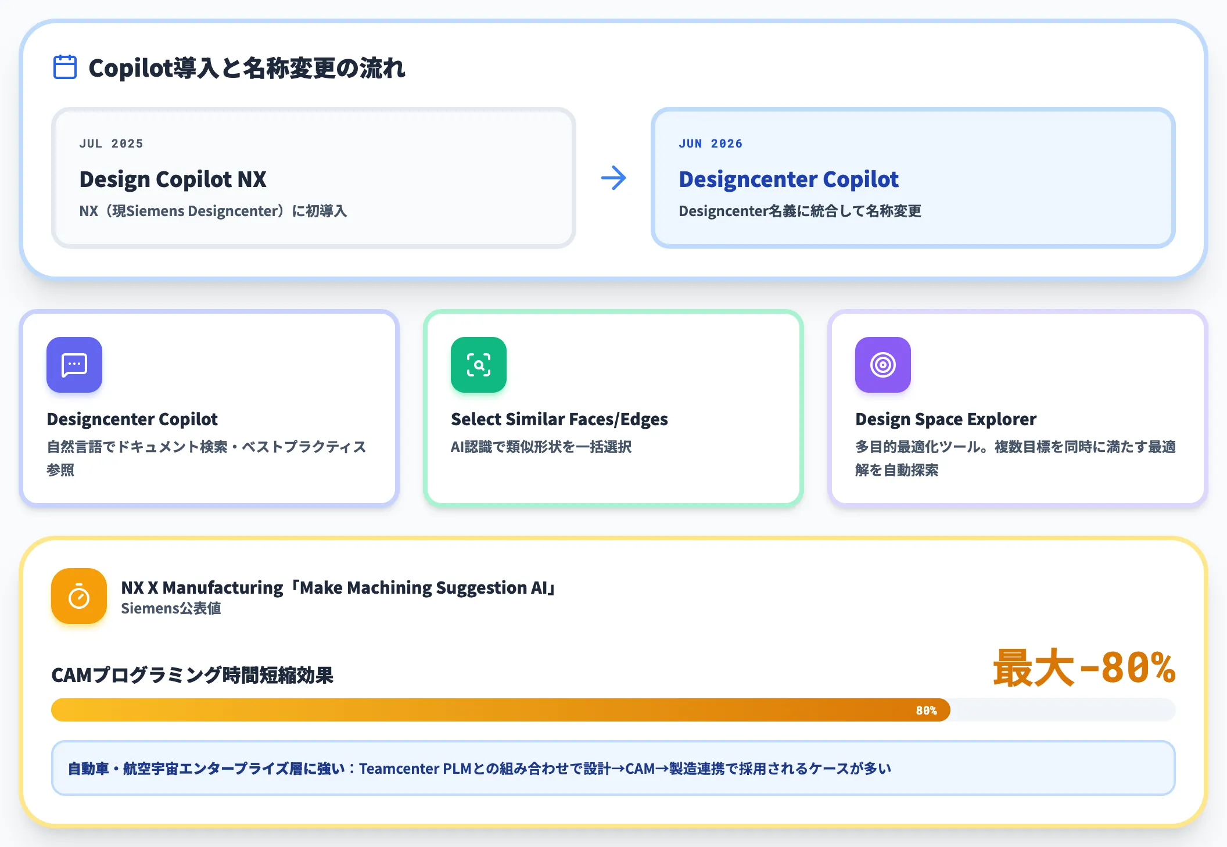Click the 自然言語でドキュメント検索 description
The image size is (1227, 847).
(x=206, y=458)
